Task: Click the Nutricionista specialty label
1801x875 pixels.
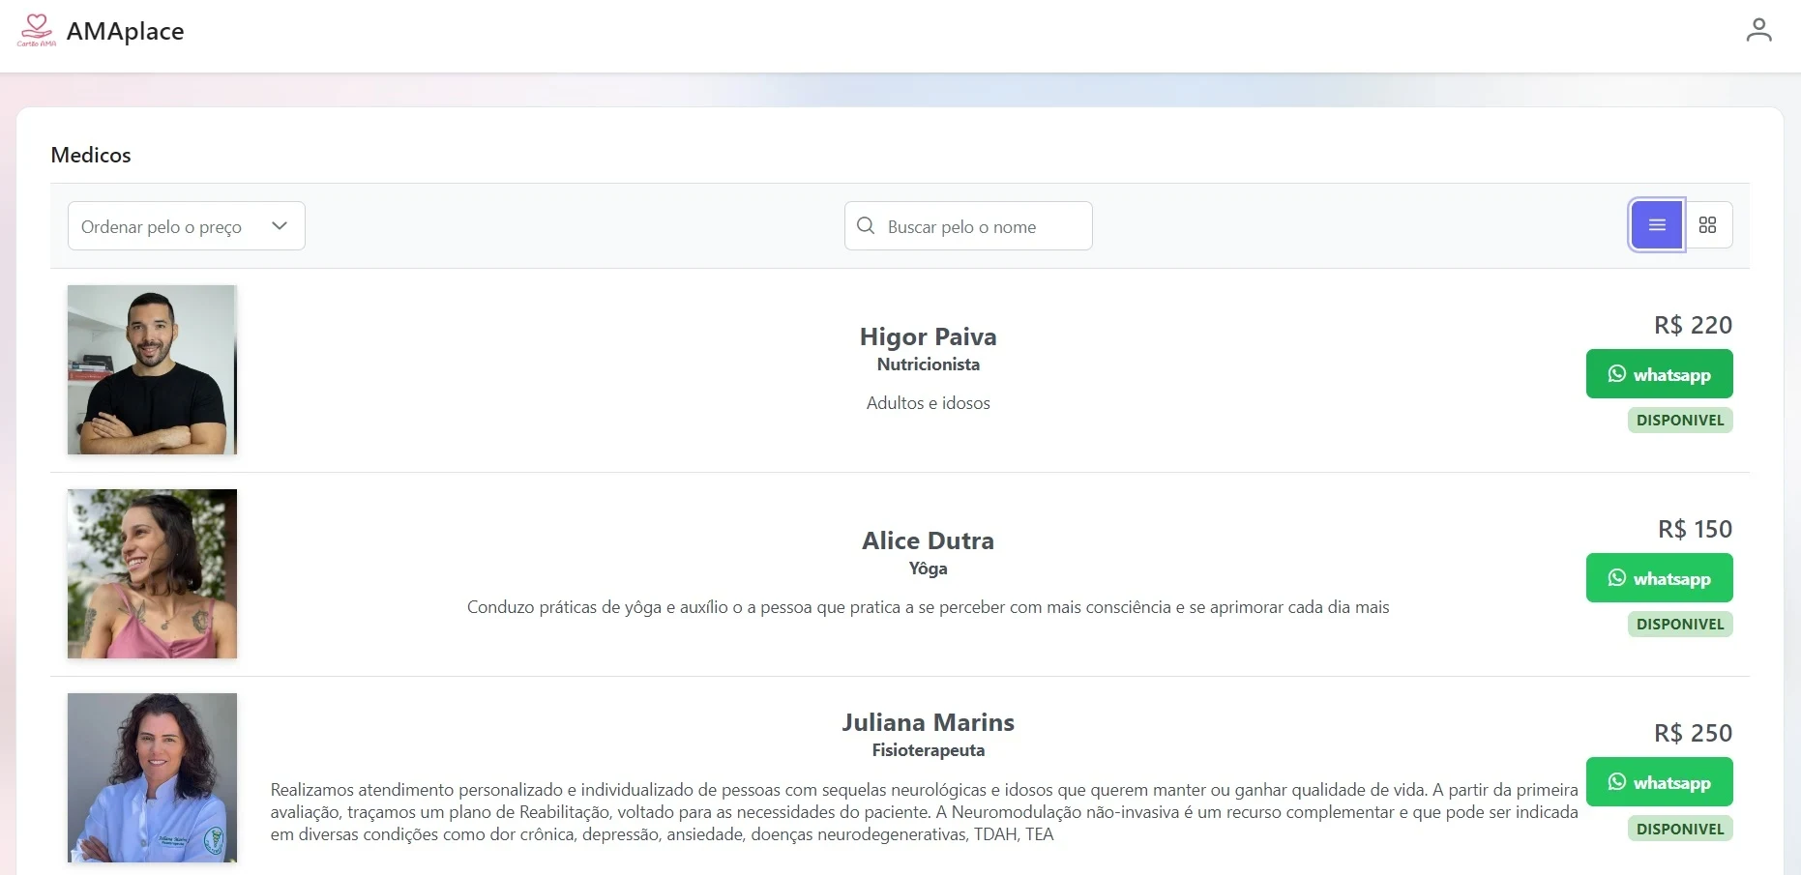Action: point(928,365)
